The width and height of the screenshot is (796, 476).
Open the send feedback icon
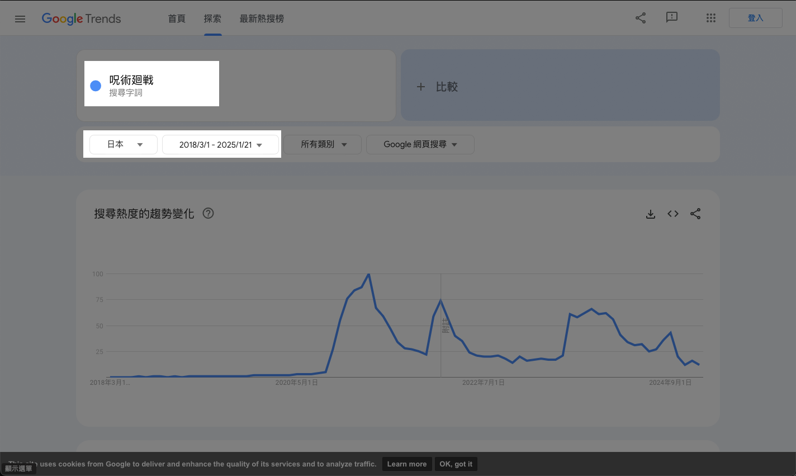pos(672,18)
